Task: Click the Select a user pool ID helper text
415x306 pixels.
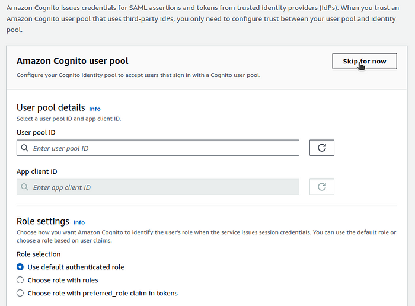Action: [69, 119]
